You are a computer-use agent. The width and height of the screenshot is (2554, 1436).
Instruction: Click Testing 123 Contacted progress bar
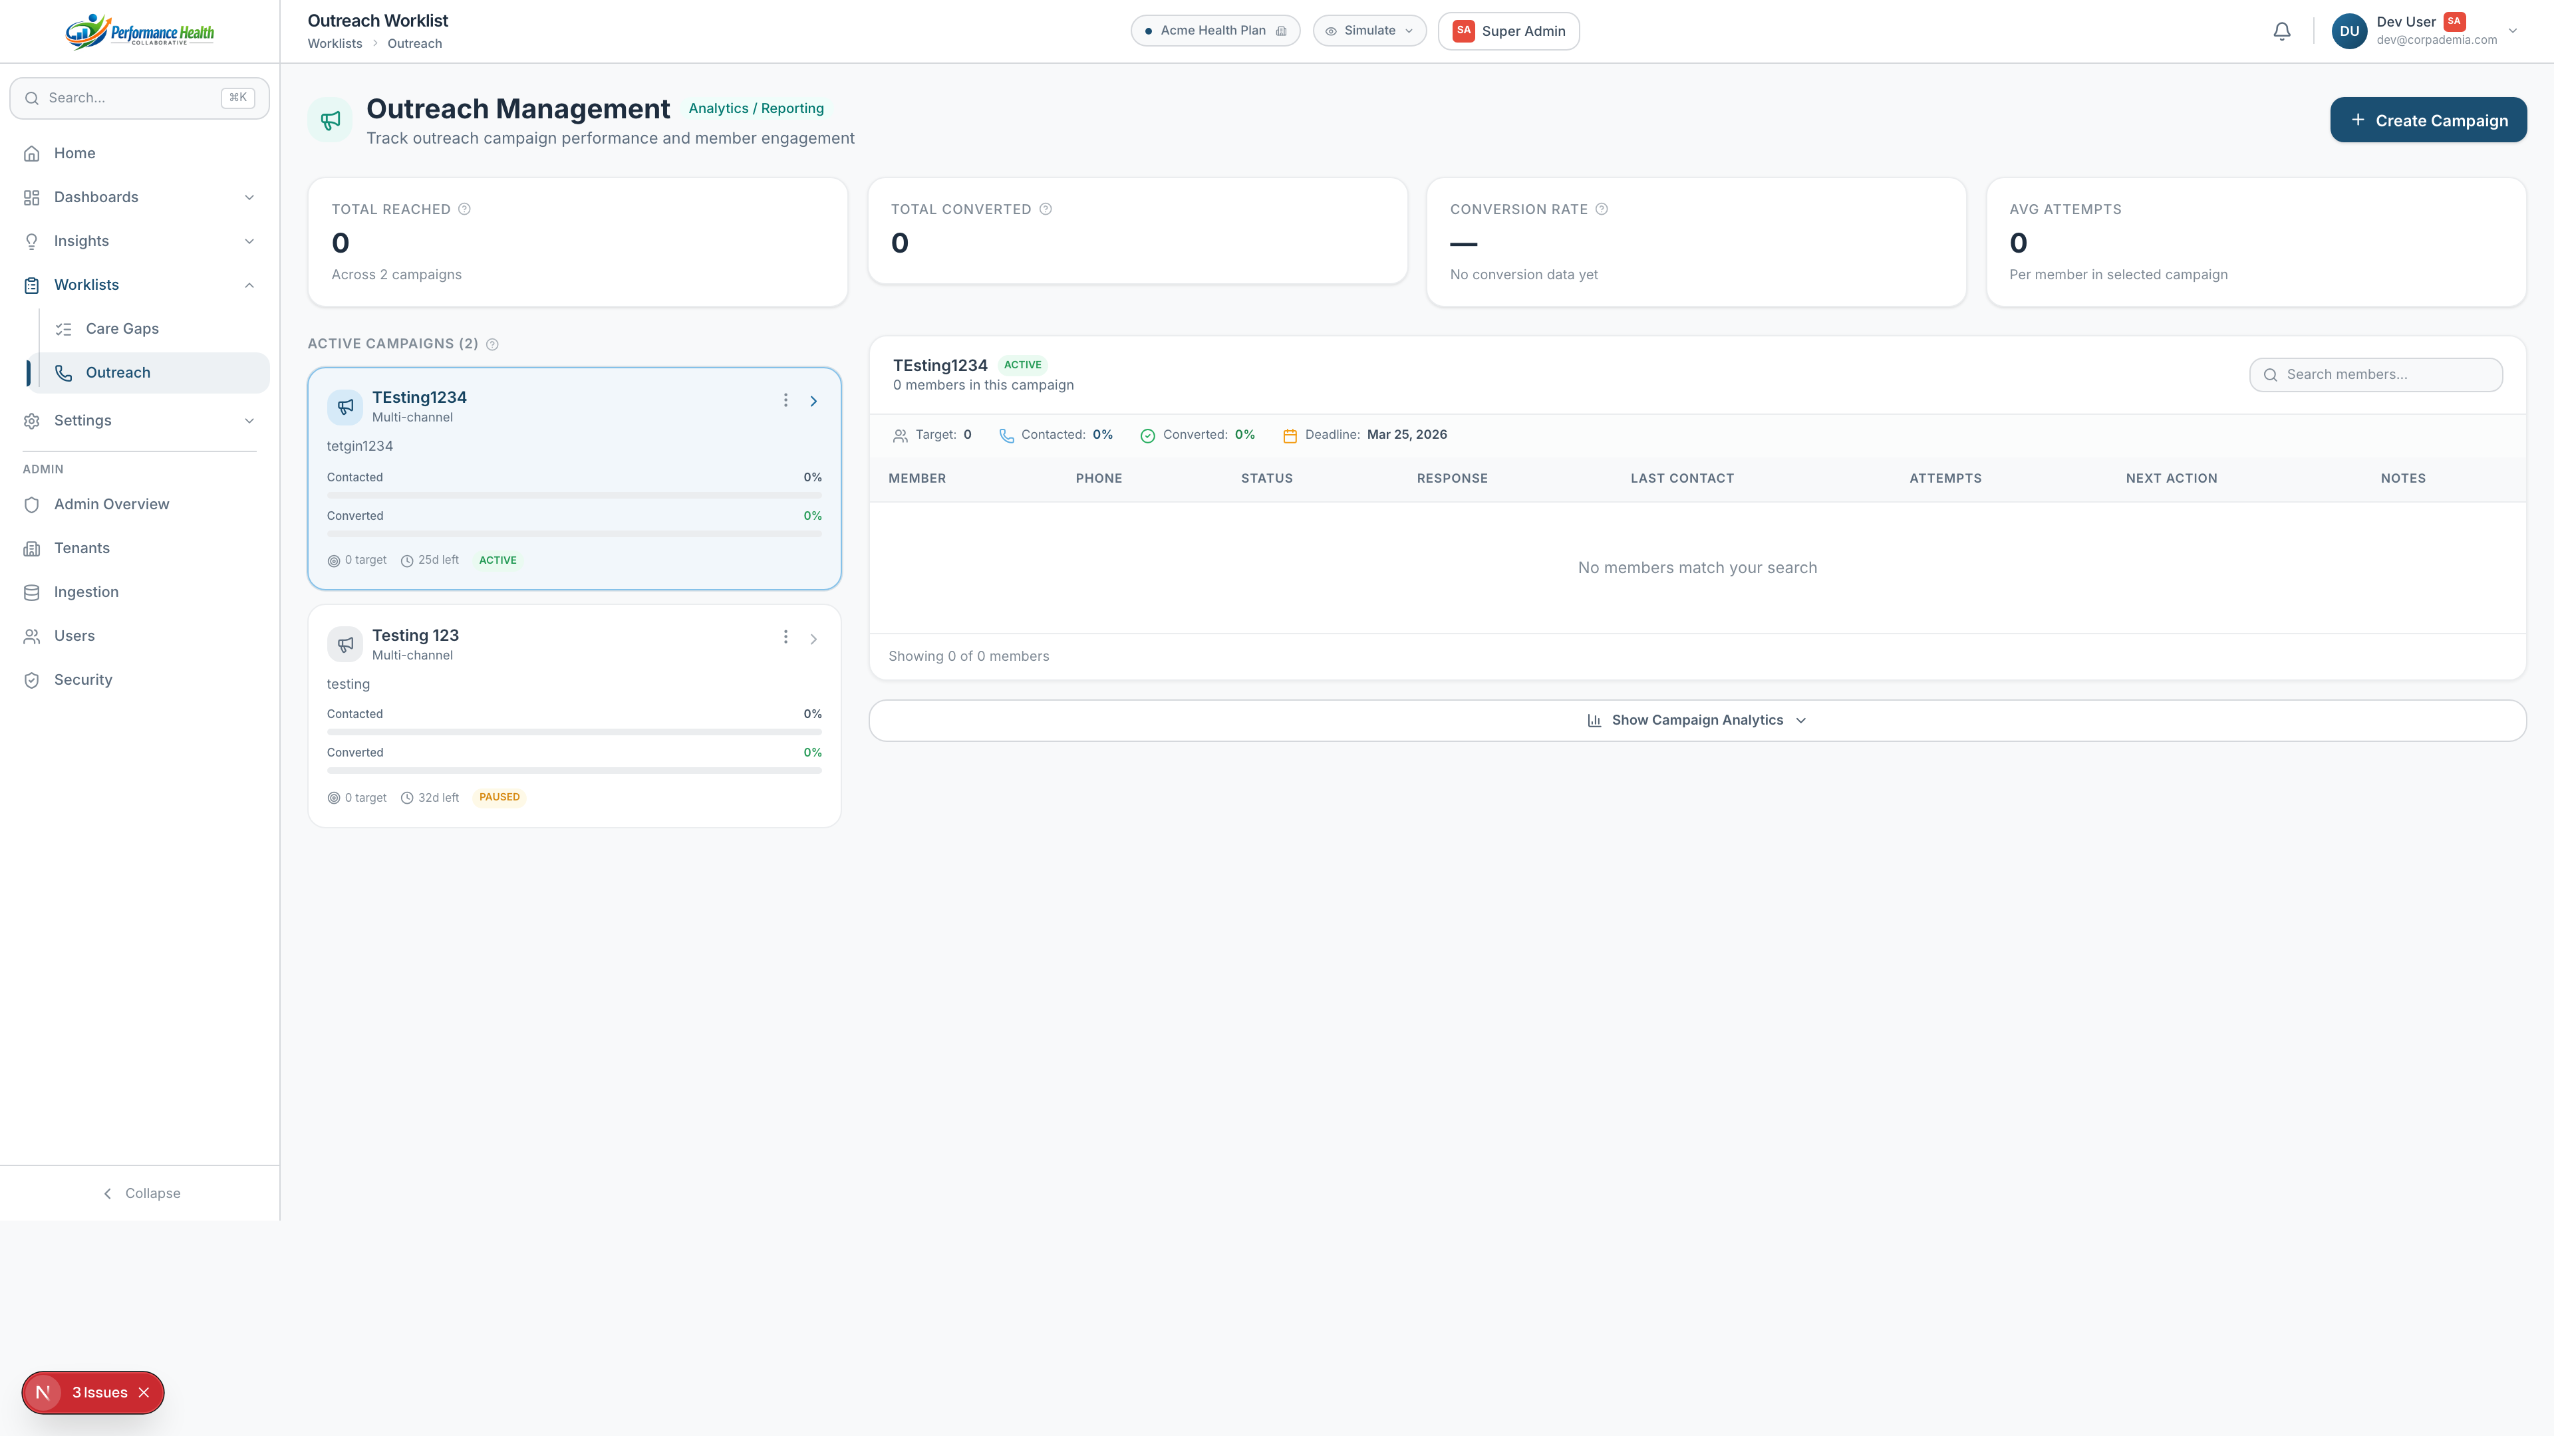[574, 733]
